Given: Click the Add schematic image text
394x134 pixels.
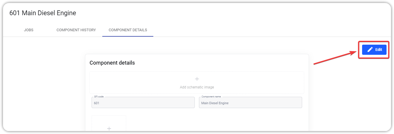Looking at the screenshot, I should pyautogui.click(x=197, y=87).
